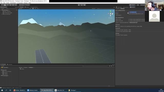Open the File menu
The width and height of the screenshot is (164, 92).
pos(1,3)
